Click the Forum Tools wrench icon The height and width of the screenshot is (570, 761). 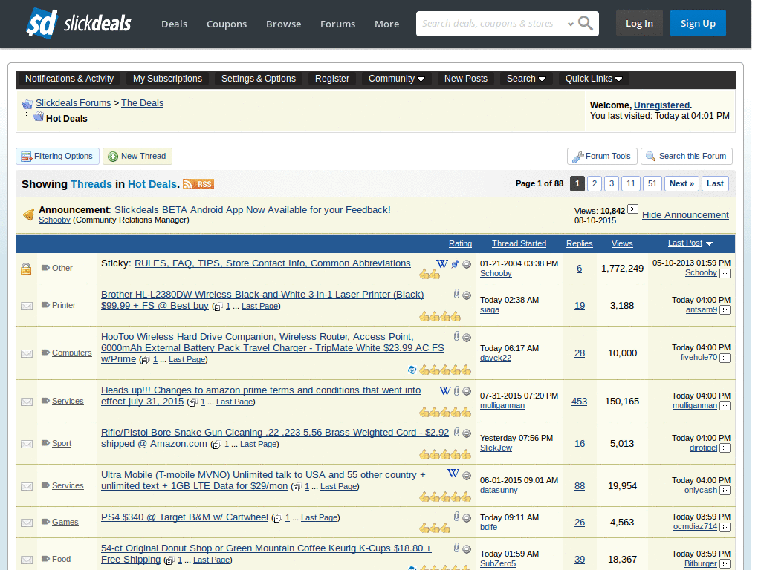coord(580,156)
